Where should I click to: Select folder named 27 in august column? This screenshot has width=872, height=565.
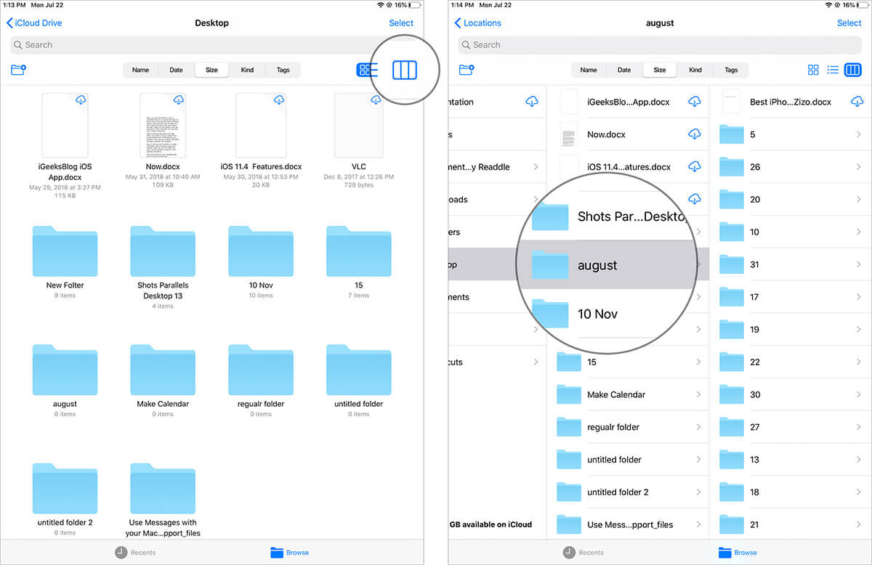[x=791, y=427]
